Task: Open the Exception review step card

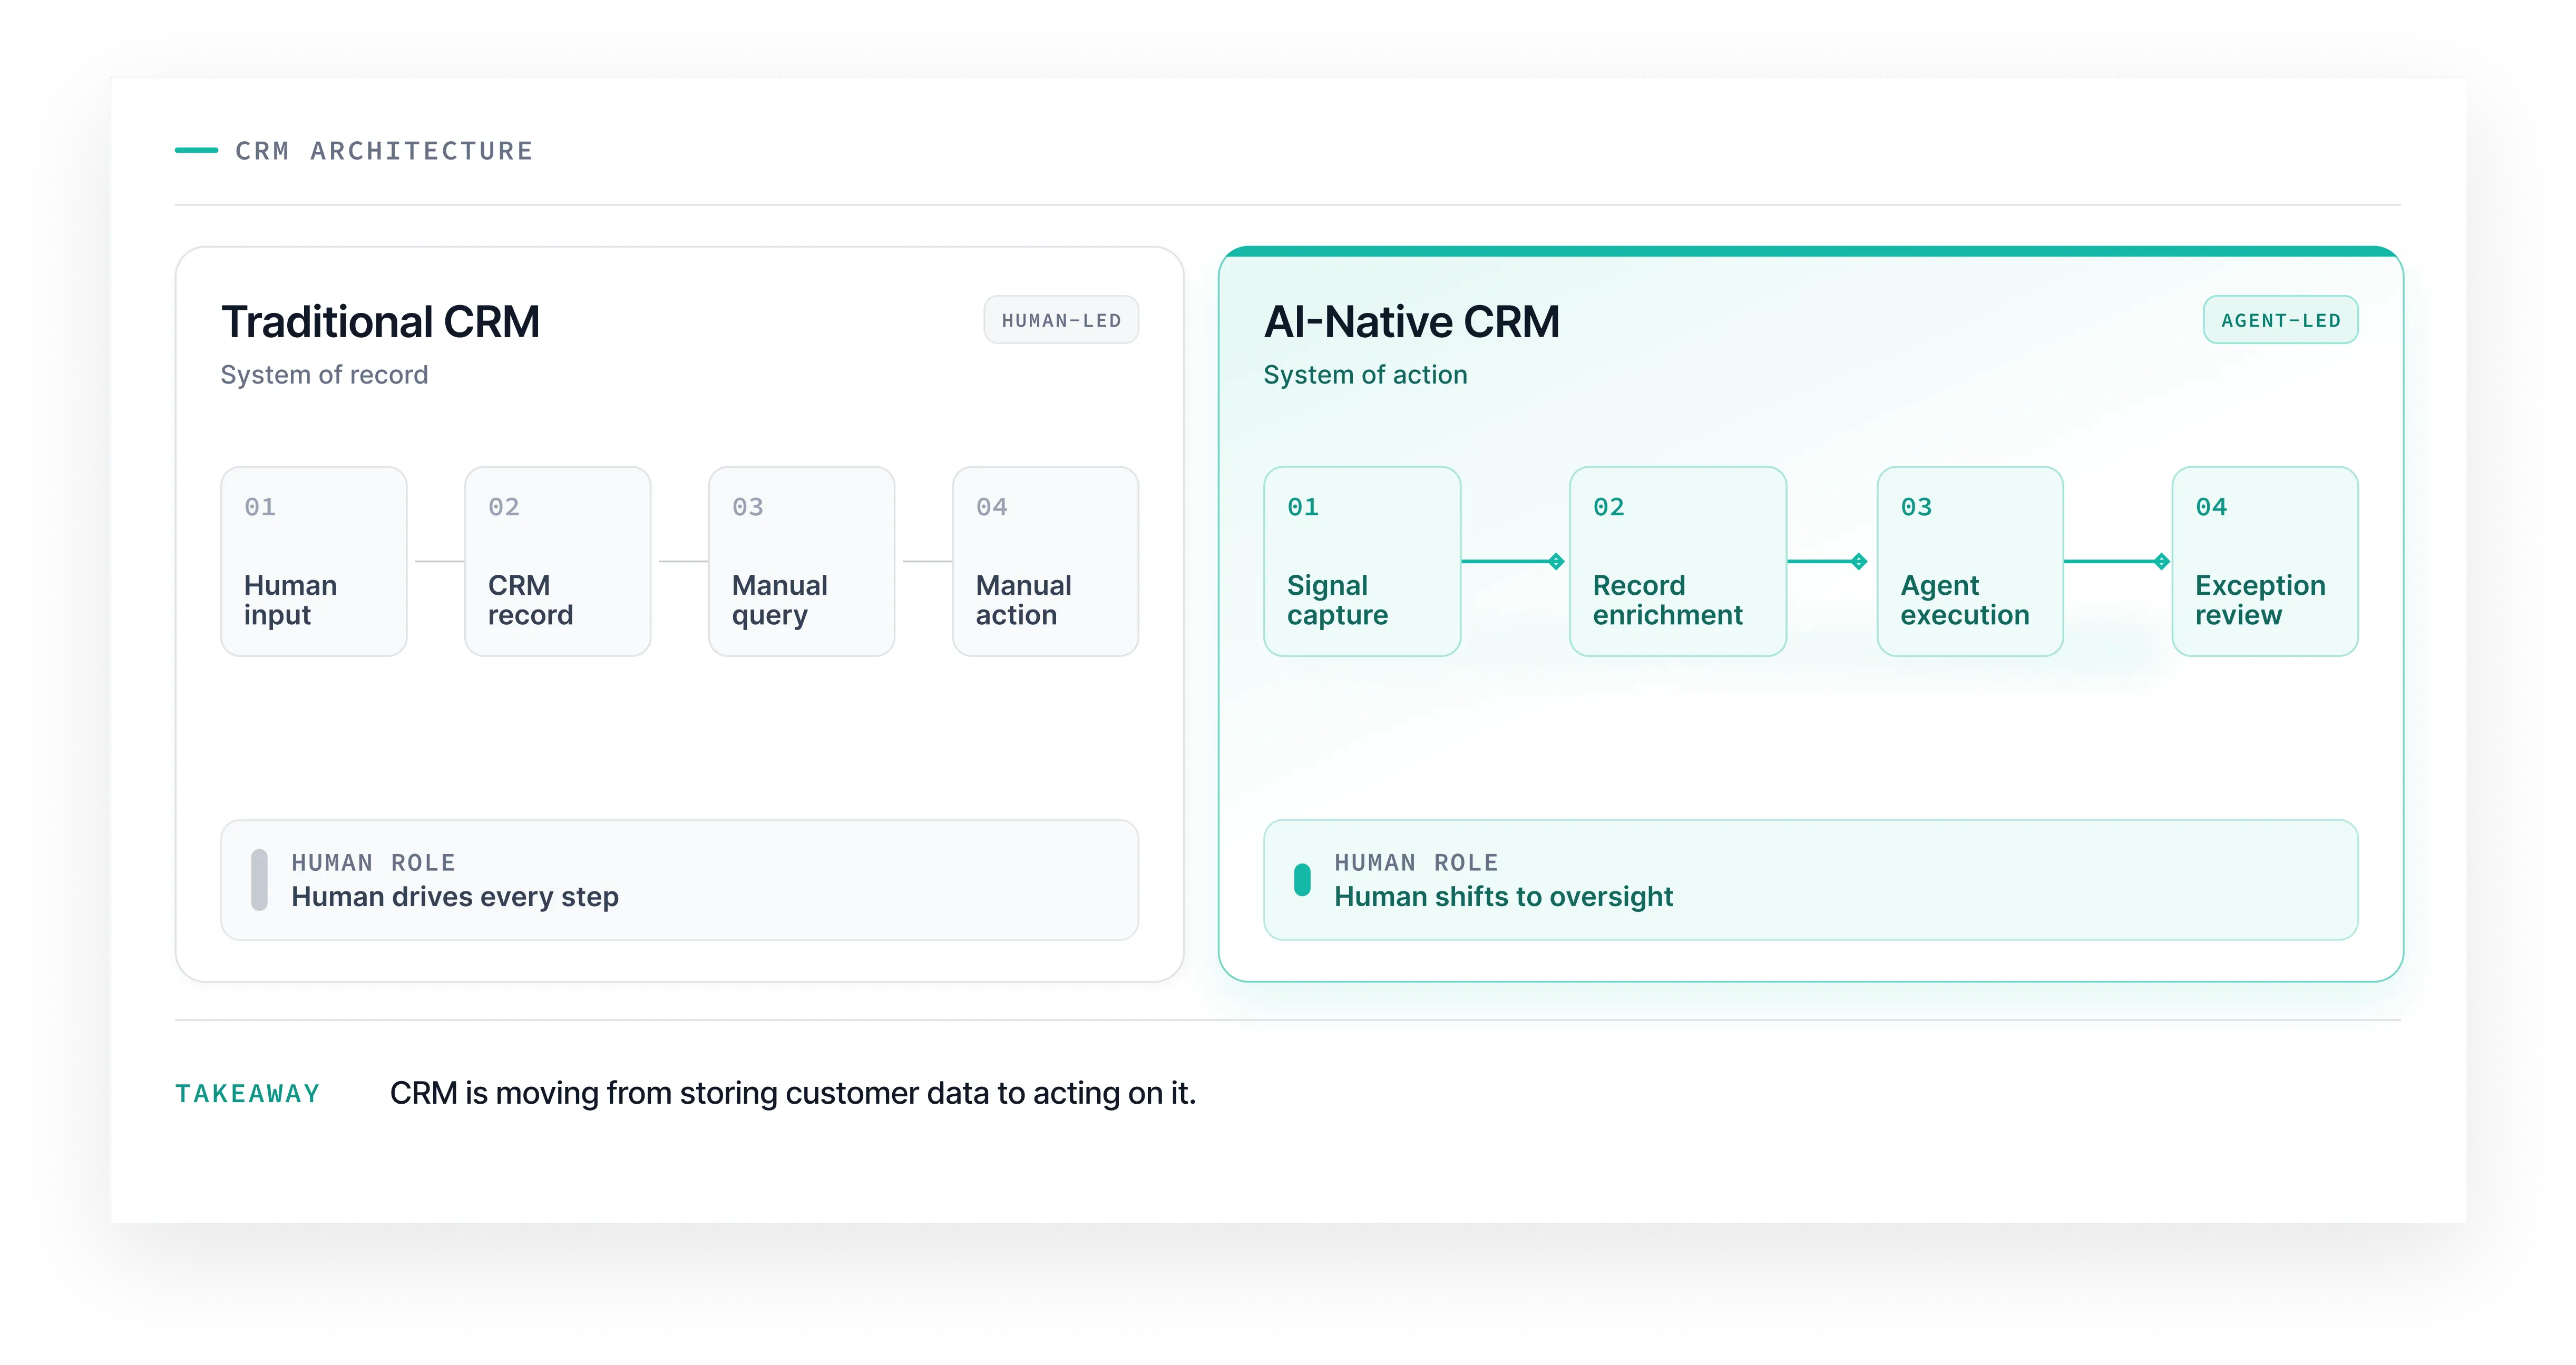Action: pos(2265,561)
